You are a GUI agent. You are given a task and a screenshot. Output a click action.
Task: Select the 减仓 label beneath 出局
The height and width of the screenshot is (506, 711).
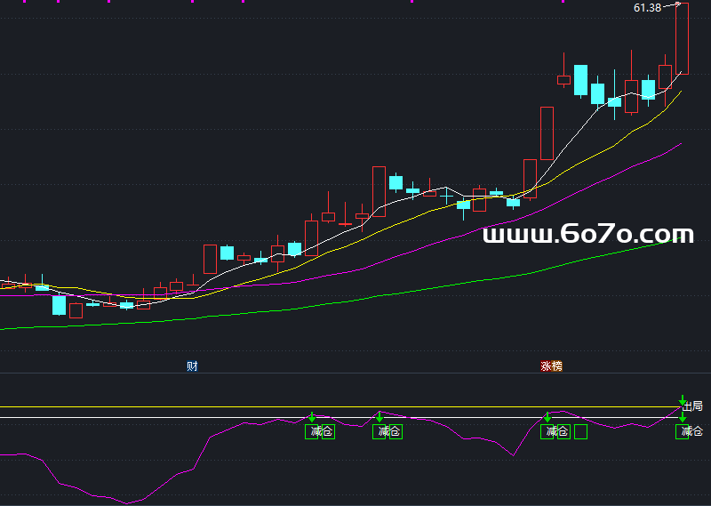tap(692, 431)
